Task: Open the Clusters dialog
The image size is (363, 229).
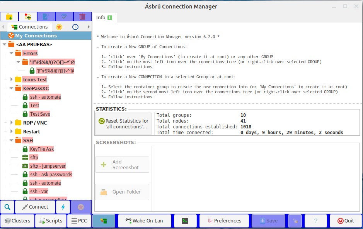Action: tap(17, 221)
